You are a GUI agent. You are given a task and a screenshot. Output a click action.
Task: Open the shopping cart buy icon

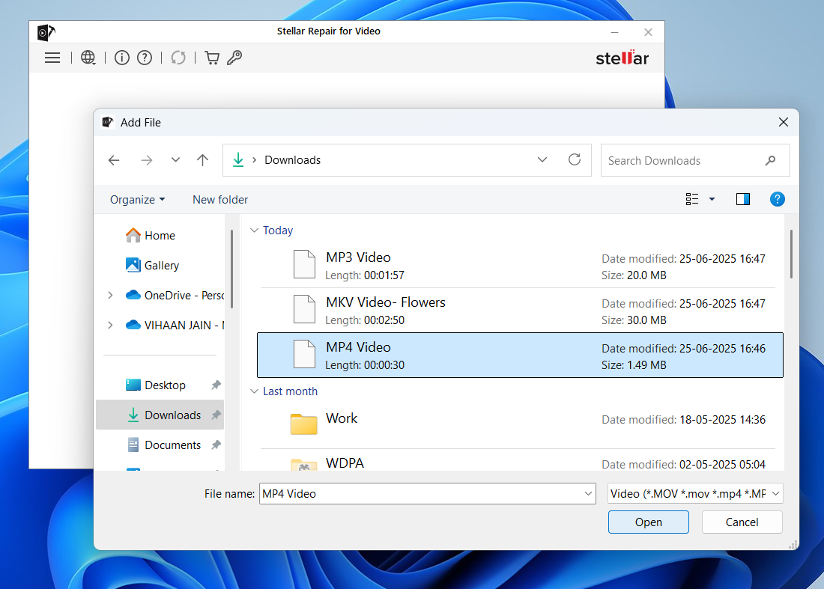click(x=212, y=58)
